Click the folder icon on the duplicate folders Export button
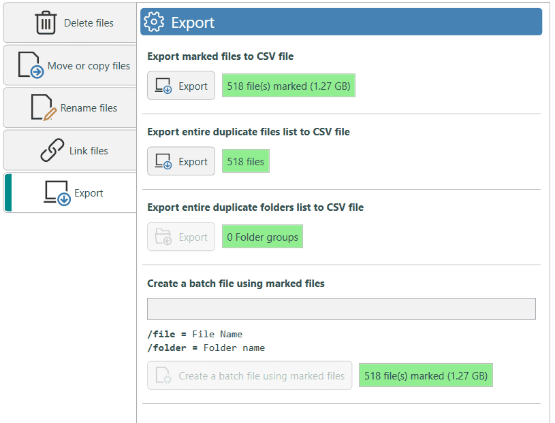The width and height of the screenshot is (555, 423). (x=163, y=237)
